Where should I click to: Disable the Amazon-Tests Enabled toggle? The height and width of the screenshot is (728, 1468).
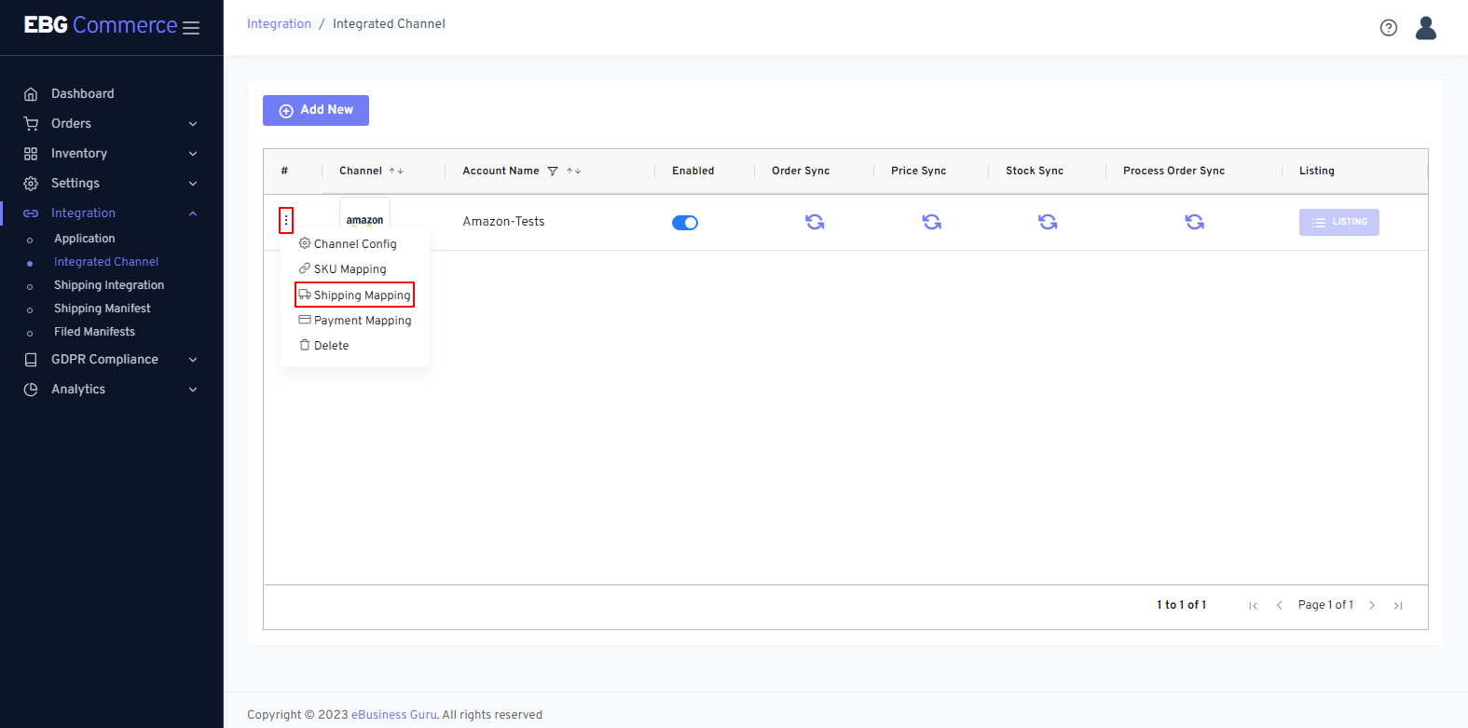[685, 223]
